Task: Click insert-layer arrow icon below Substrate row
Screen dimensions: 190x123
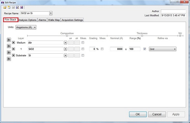Action: 9,59
